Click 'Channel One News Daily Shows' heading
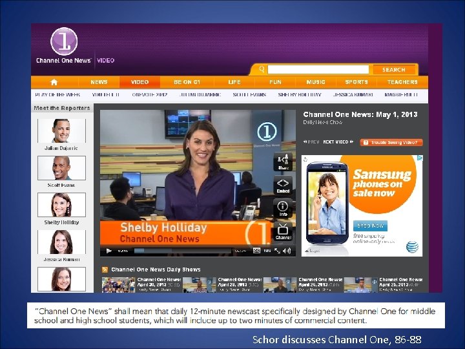465x349 pixels. [156, 270]
